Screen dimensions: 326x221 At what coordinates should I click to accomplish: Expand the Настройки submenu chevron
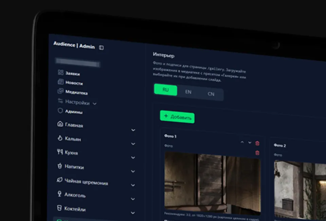(94, 103)
